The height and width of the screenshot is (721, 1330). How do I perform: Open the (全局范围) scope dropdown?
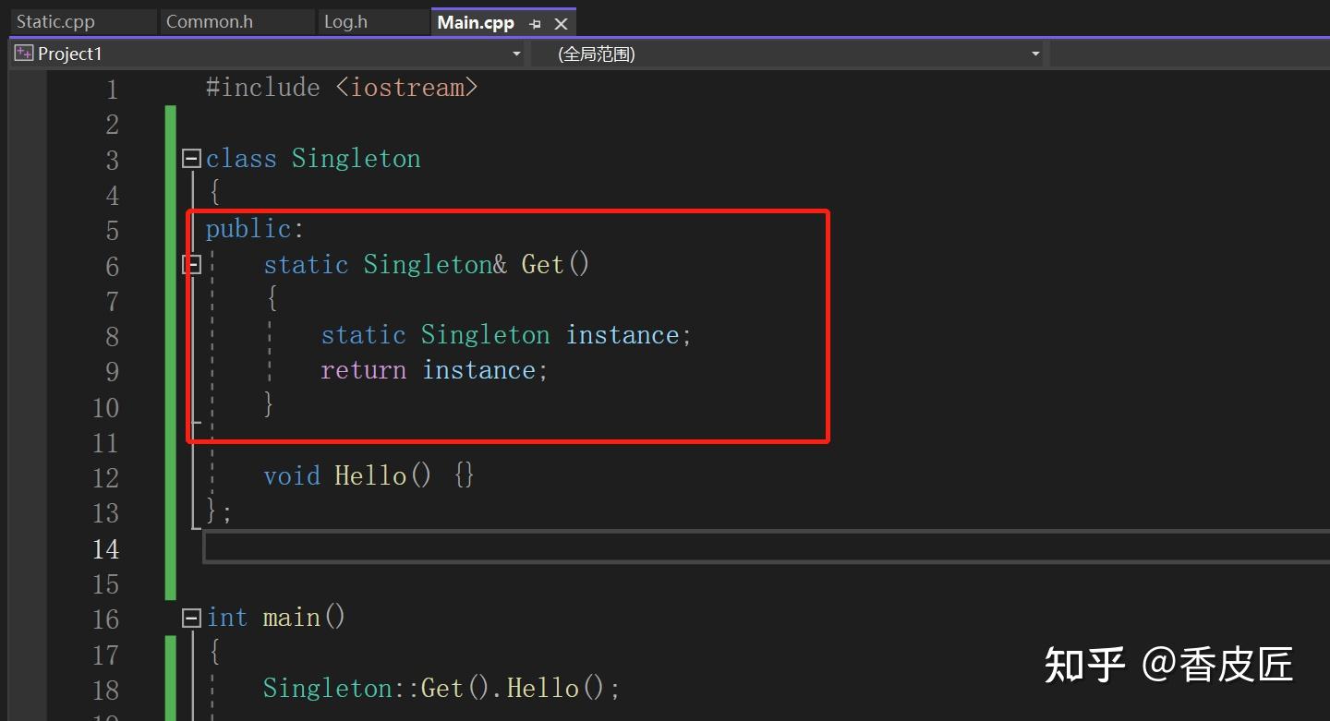coord(1034,54)
